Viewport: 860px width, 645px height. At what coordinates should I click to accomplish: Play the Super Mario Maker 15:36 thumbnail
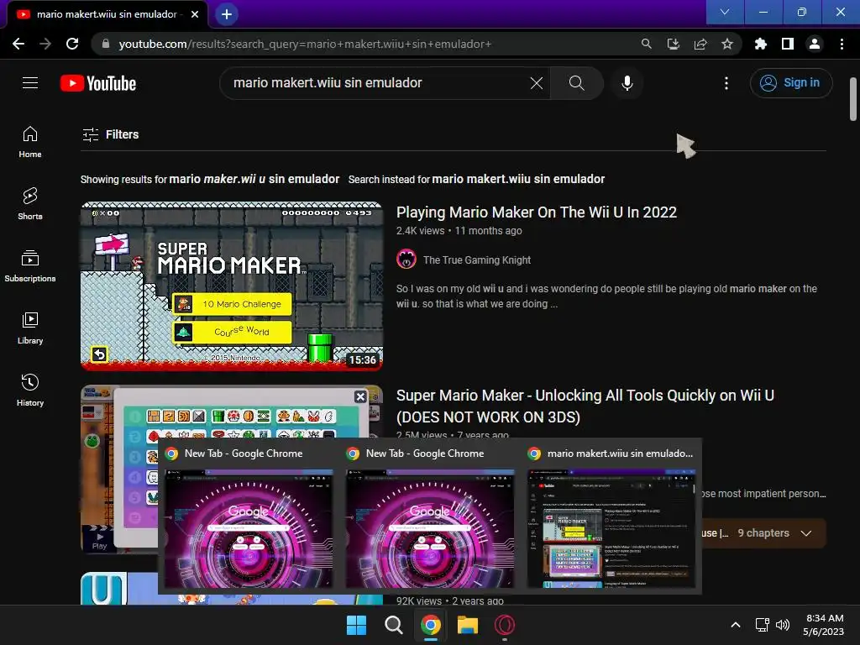tap(232, 286)
